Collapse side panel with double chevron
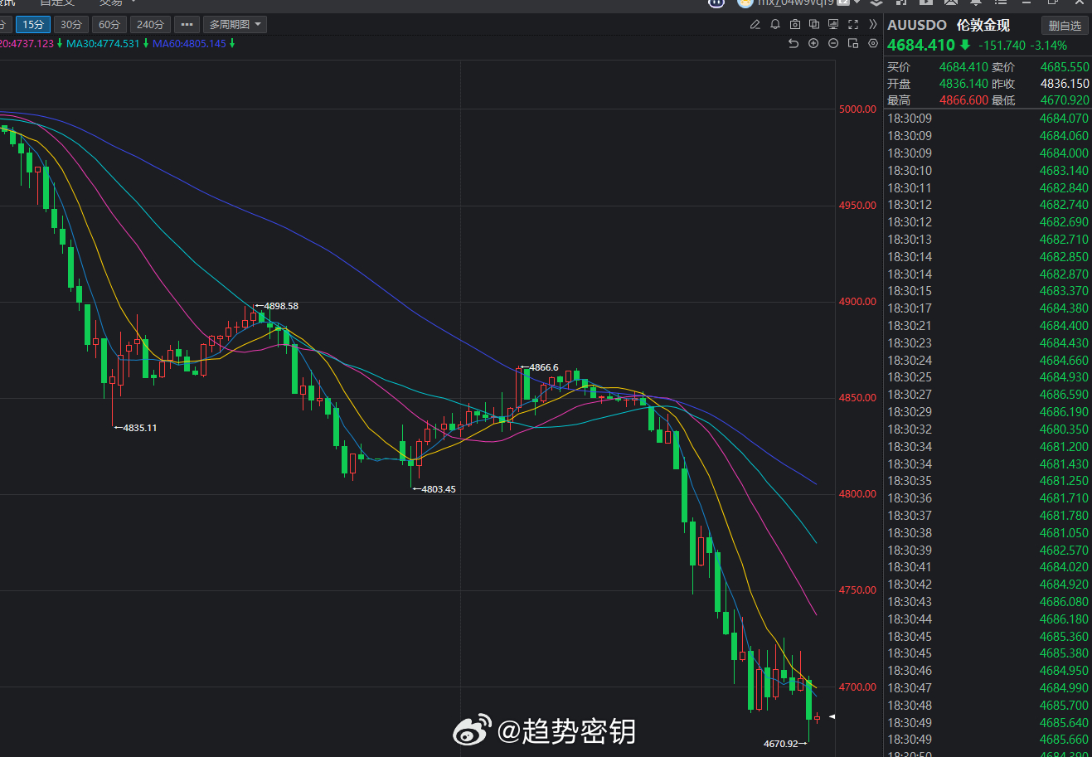Screen dimensions: 1092x757 872,25
